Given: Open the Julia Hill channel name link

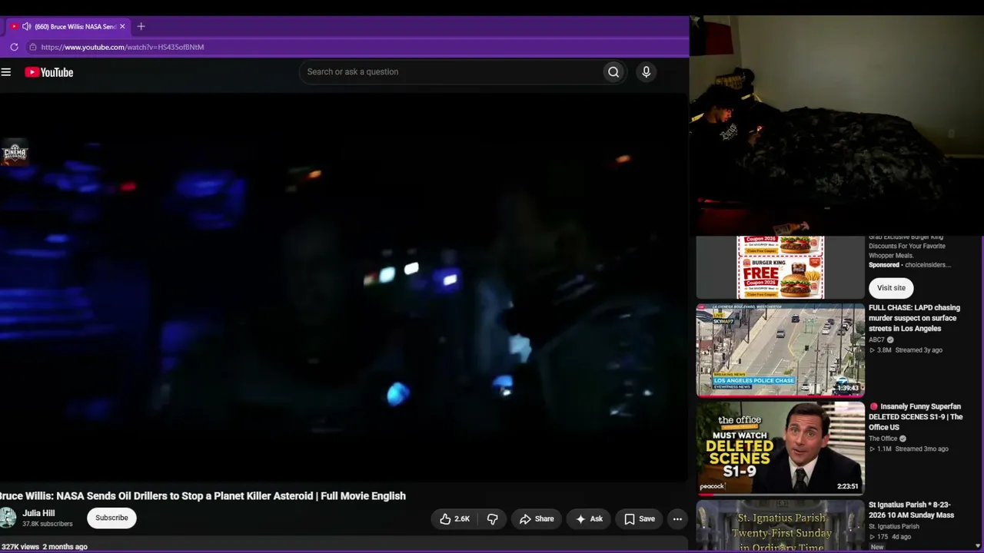Looking at the screenshot, I should pos(38,513).
